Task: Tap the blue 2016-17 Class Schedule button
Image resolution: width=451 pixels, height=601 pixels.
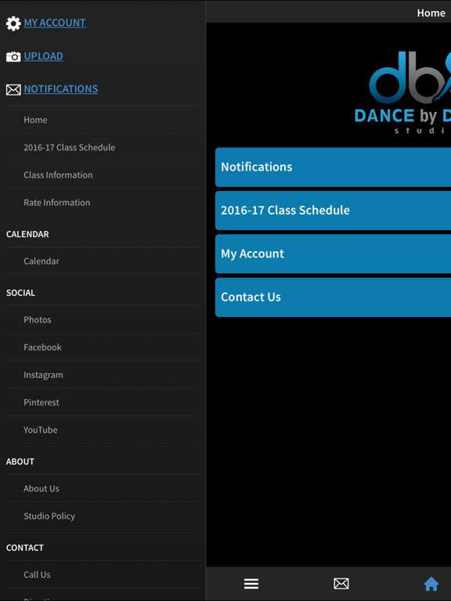Action: (x=333, y=211)
